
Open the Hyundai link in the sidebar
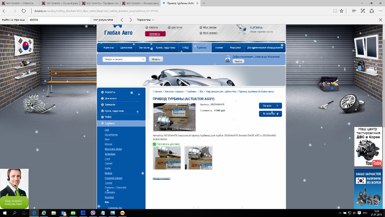pos(109,197)
